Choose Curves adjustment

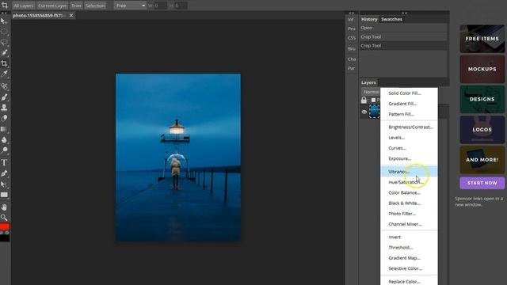(x=409, y=148)
